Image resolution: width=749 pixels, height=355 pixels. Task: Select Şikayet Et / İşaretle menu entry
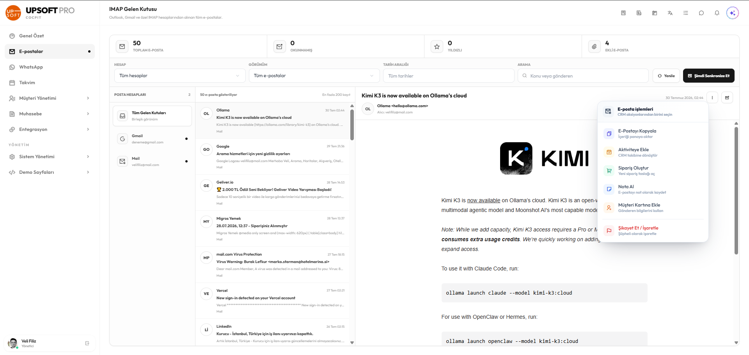(653, 231)
